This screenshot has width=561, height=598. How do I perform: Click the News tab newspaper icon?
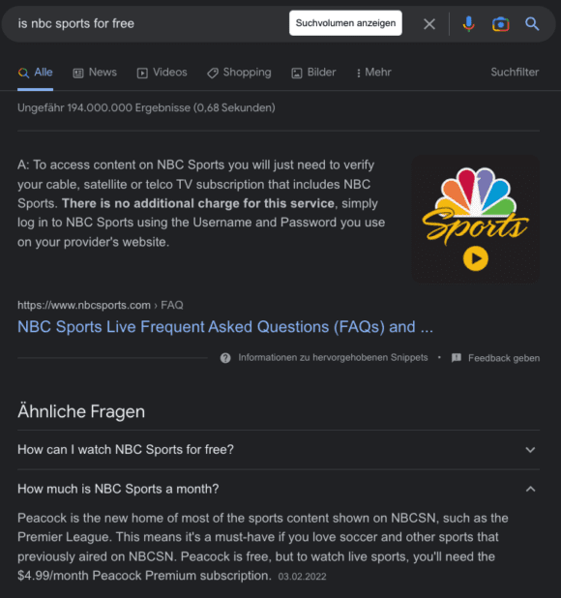(78, 73)
